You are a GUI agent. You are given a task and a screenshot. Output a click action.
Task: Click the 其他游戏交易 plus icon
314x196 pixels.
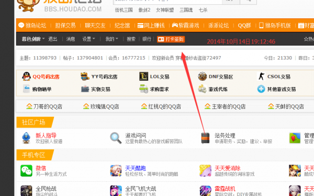(261, 89)
